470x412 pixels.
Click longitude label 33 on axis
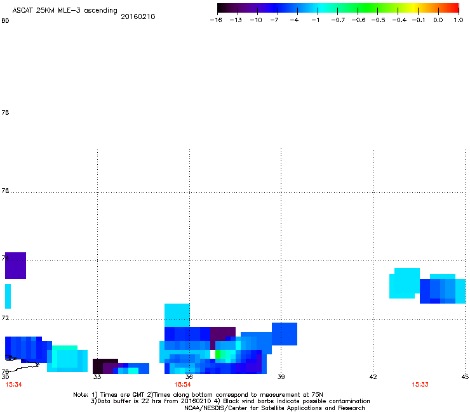click(97, 377)
